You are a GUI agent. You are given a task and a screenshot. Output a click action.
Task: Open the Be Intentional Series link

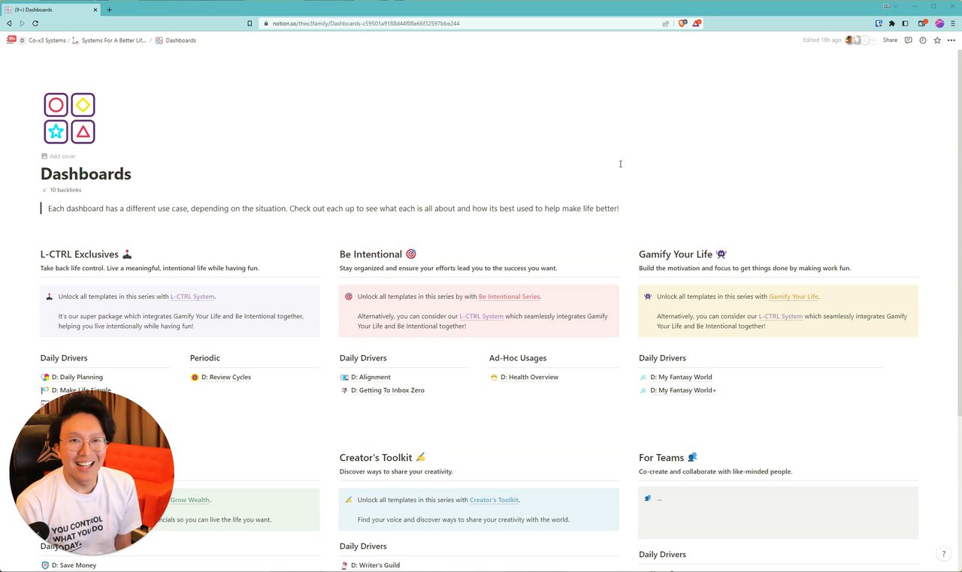[509, 297]
